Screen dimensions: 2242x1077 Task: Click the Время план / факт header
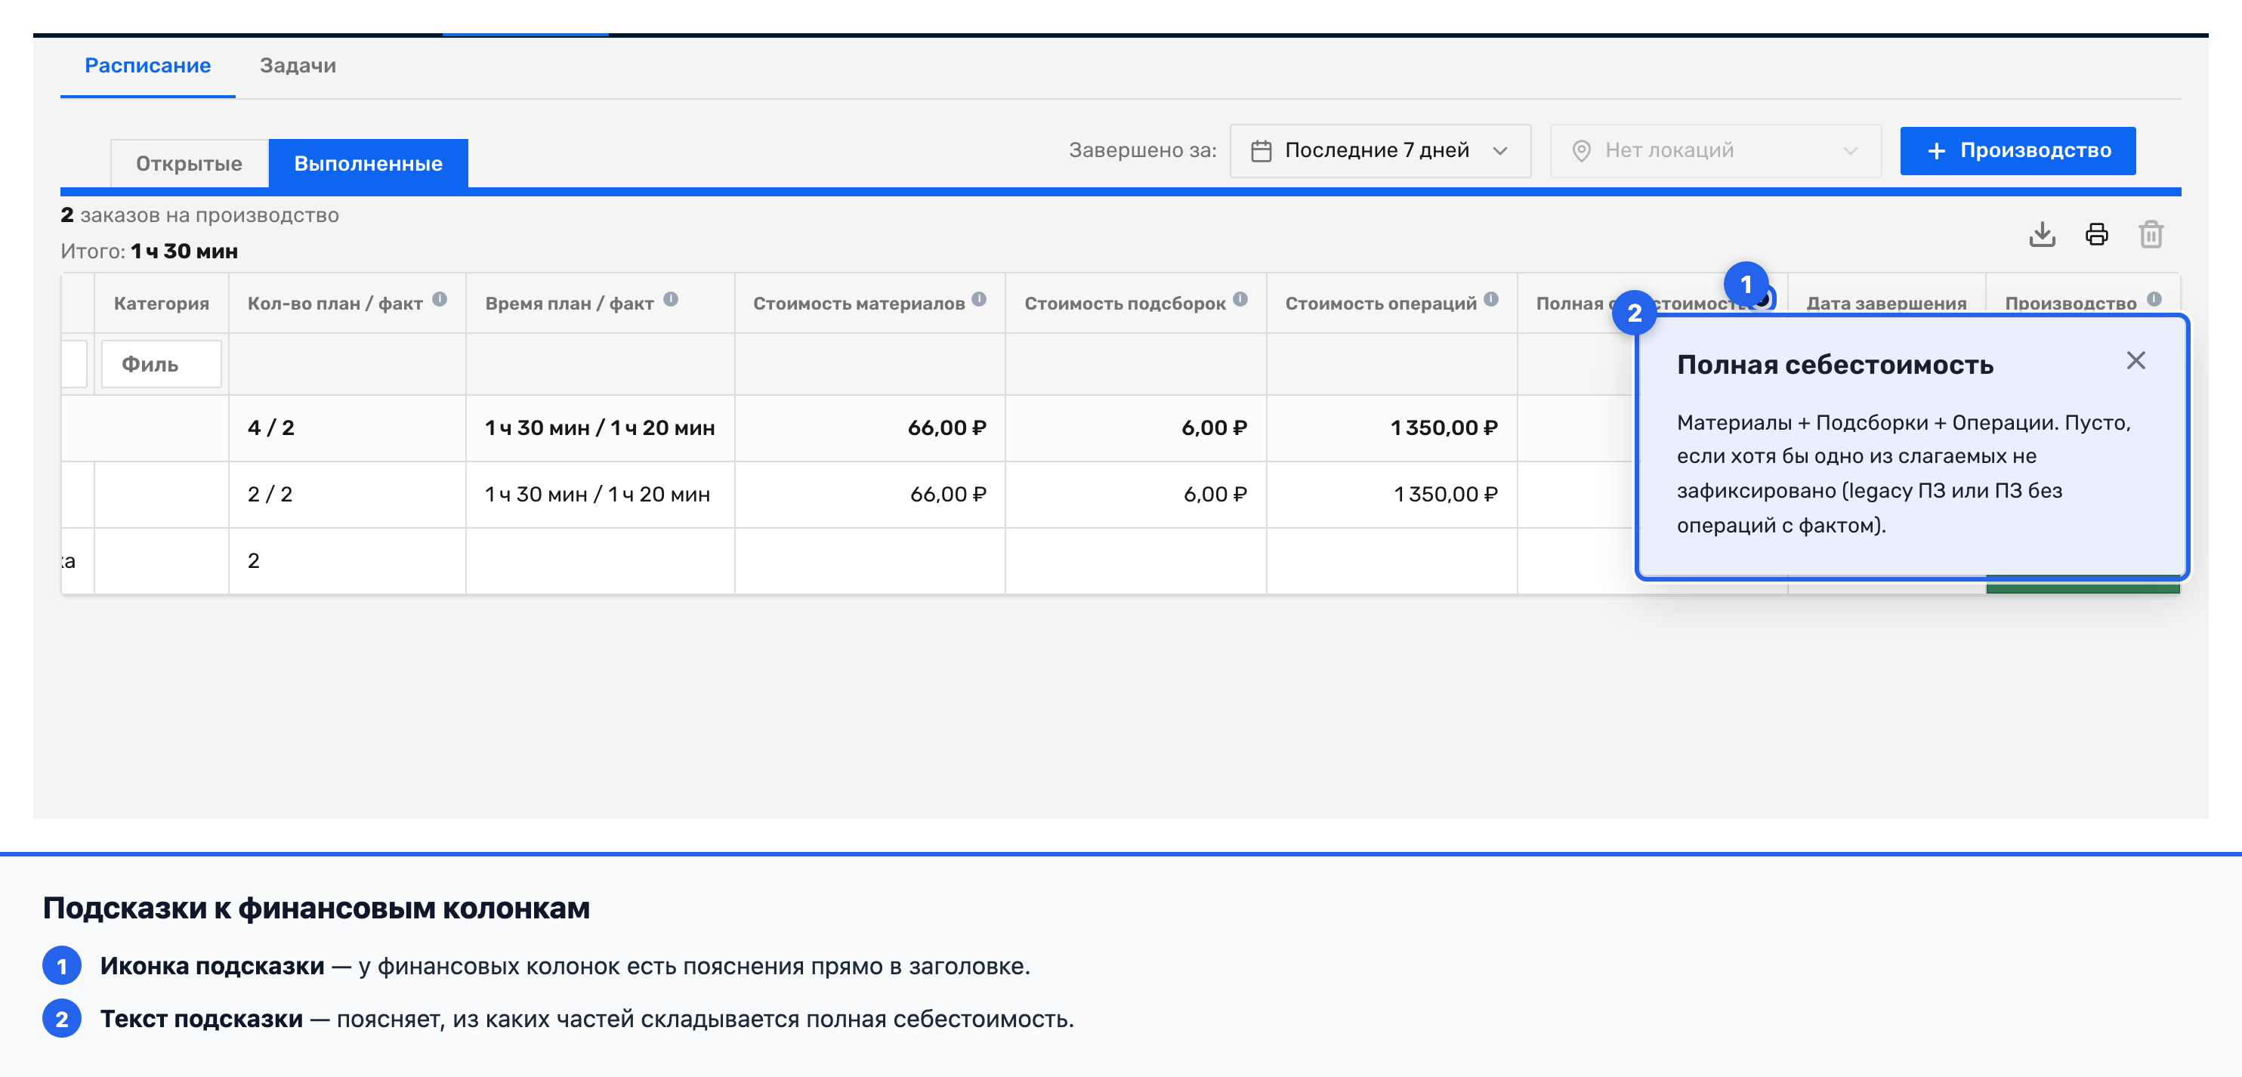pyautogui.click(x=570, y=304)
